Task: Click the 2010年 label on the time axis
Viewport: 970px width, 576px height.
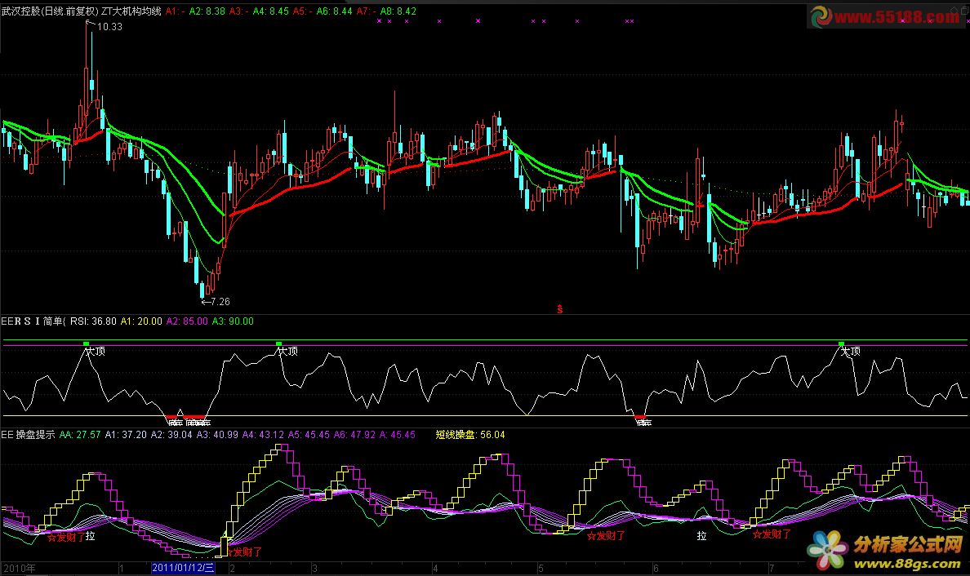Action: tap(20, 569)
